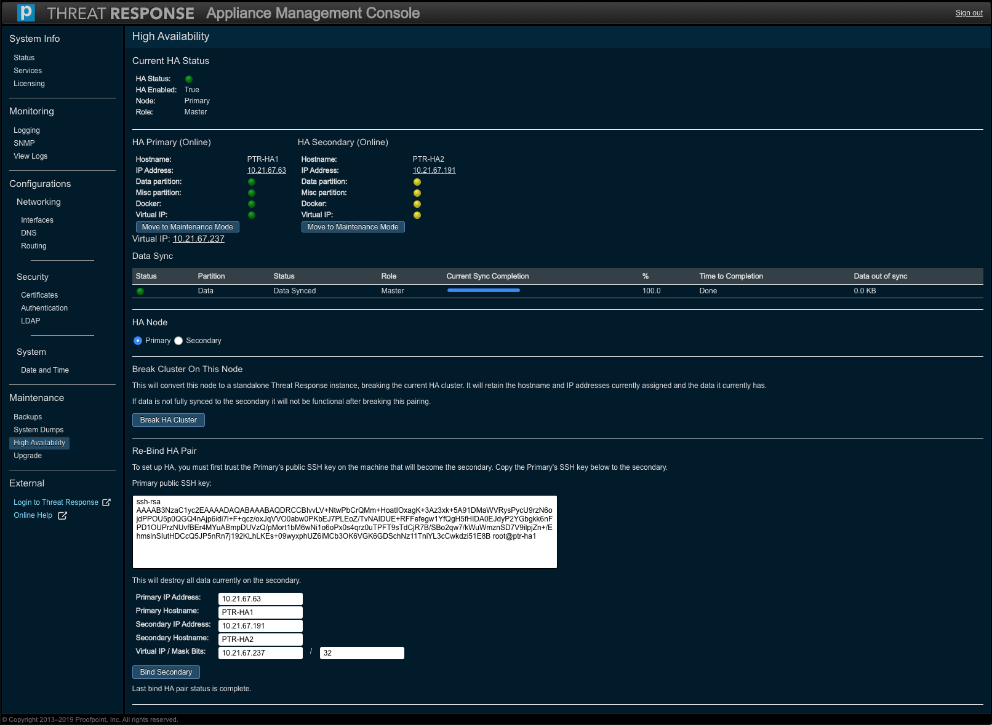Viewport: 992px width, 725px height.
Task: Sign out of the console
Action: point(969,13)
